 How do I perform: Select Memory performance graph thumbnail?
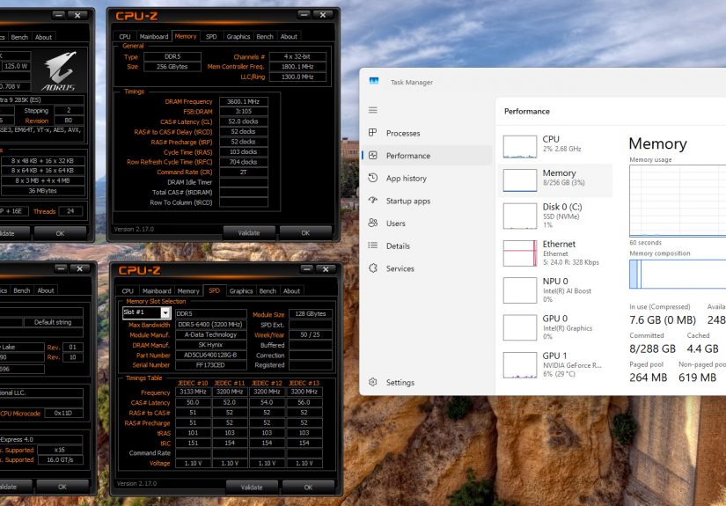[520, 180]
